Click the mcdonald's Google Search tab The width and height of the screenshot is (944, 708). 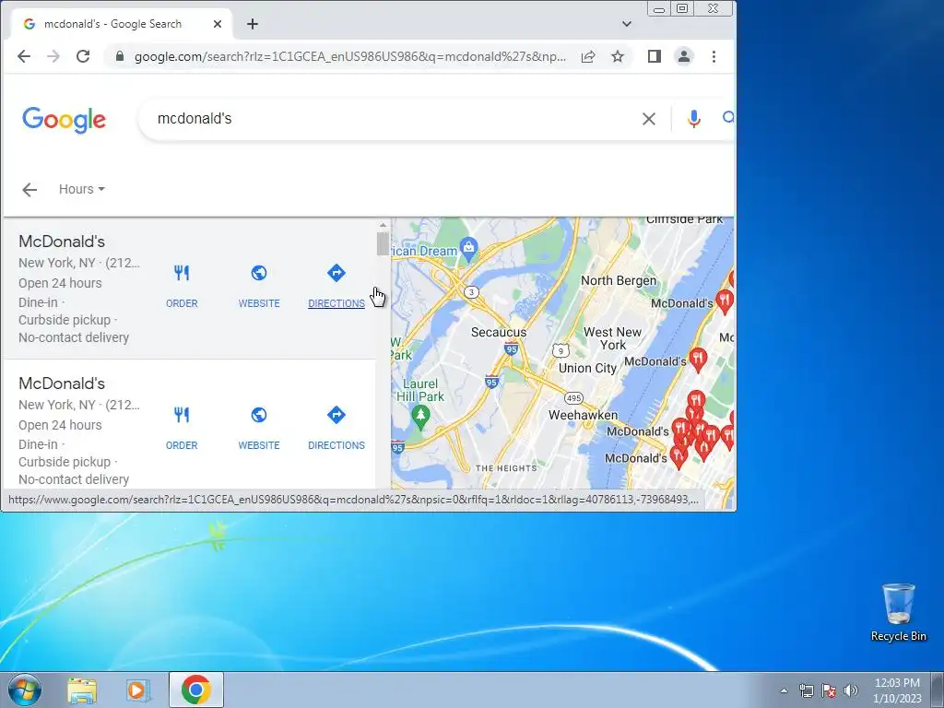[x=123, y=24]
